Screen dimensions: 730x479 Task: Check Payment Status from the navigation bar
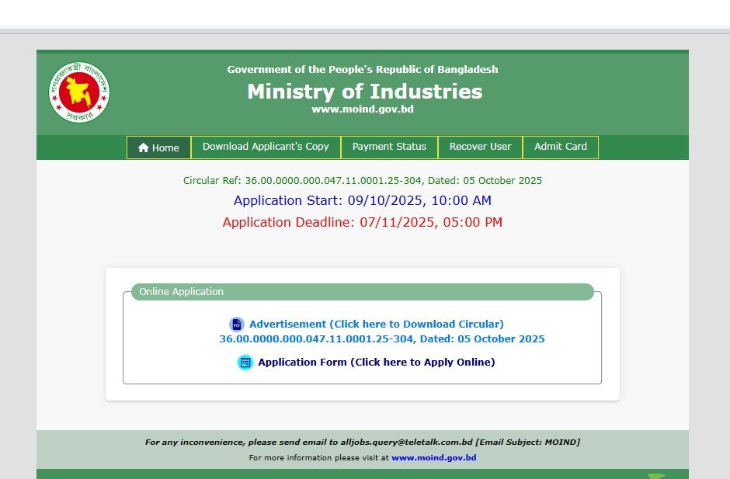tap(389, 147)
